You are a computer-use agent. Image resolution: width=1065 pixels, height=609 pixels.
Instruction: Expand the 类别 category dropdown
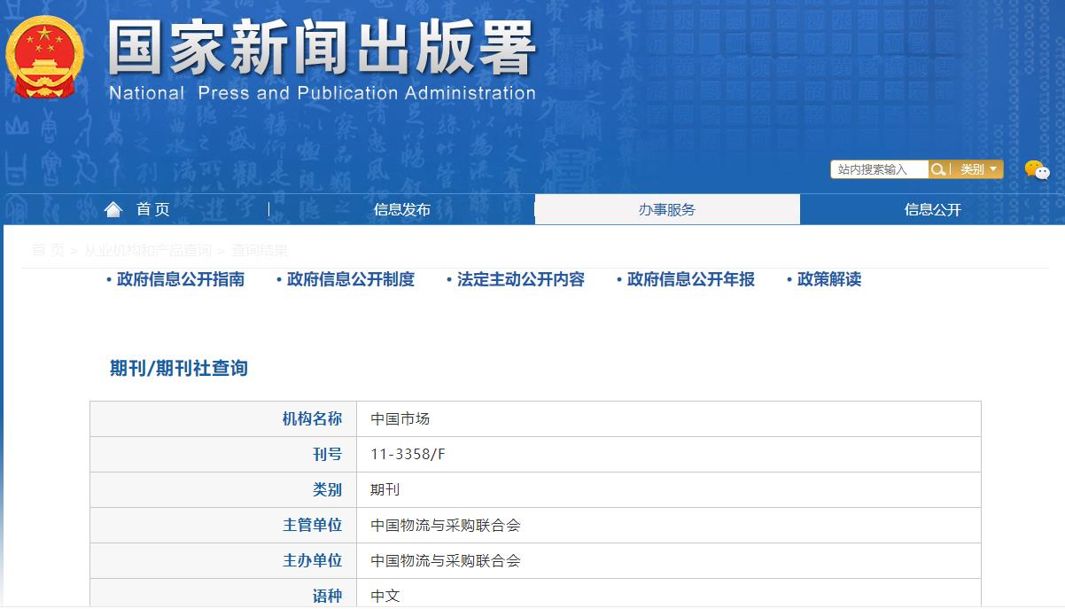[x=978, y=169]
